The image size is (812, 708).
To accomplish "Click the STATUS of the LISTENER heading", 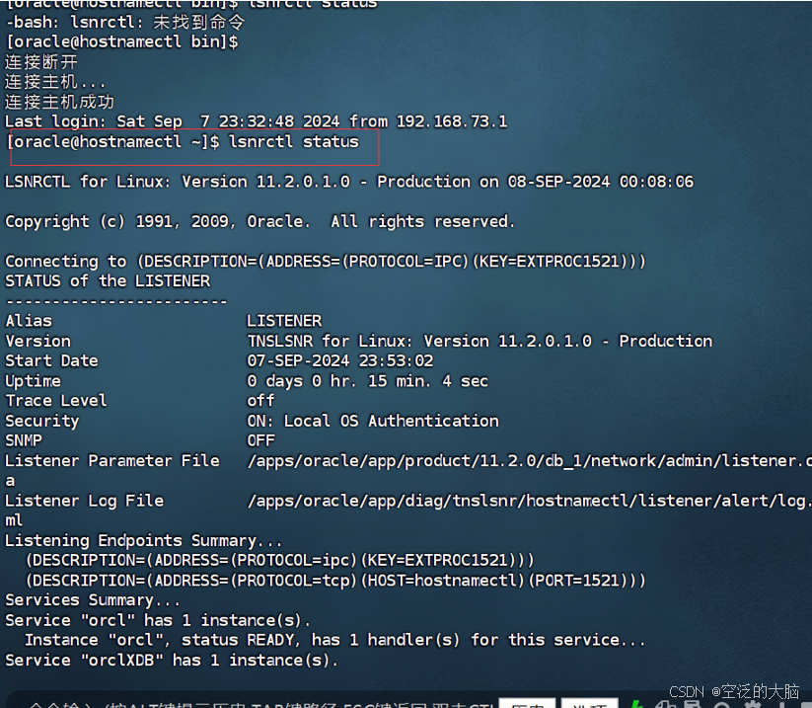I will [111, 280].
